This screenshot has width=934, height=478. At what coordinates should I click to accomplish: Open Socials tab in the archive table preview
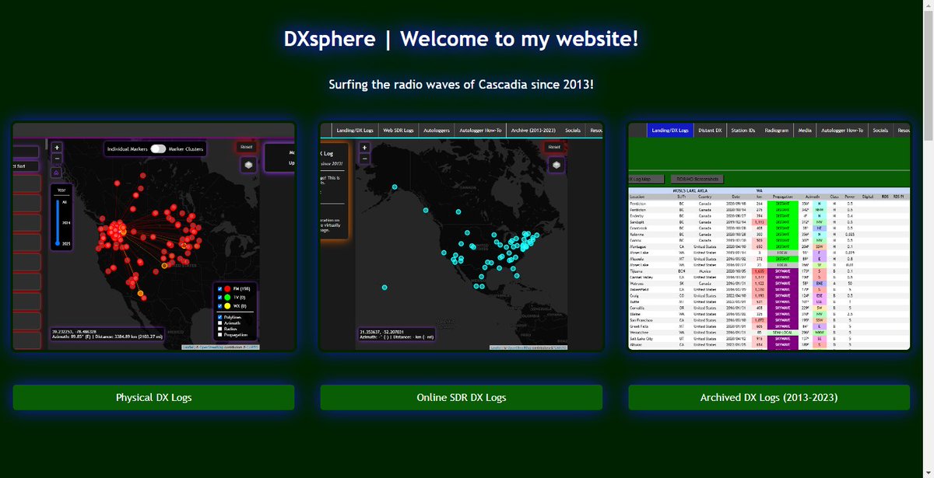click(880, 131)
